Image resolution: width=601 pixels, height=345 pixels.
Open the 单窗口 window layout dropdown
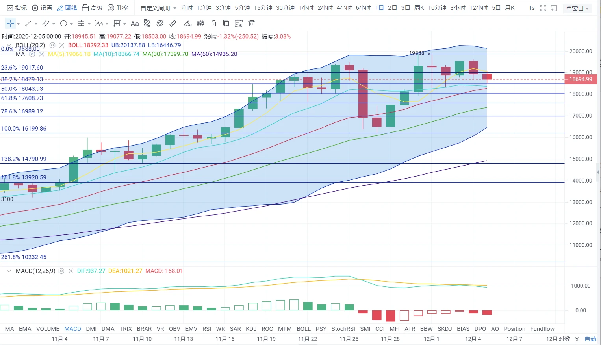click(577, 8)
